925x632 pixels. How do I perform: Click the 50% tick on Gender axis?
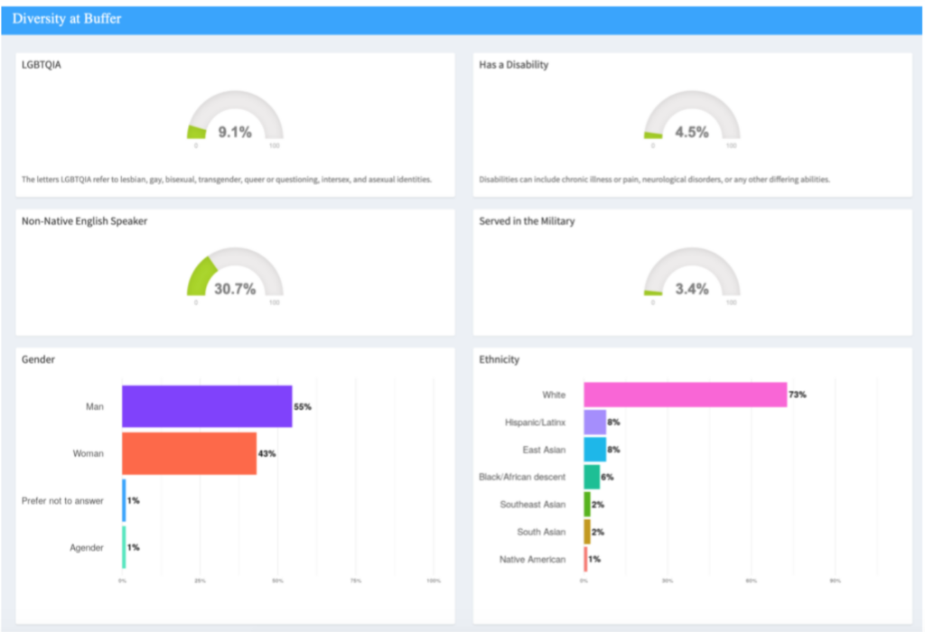pos(278,581)
